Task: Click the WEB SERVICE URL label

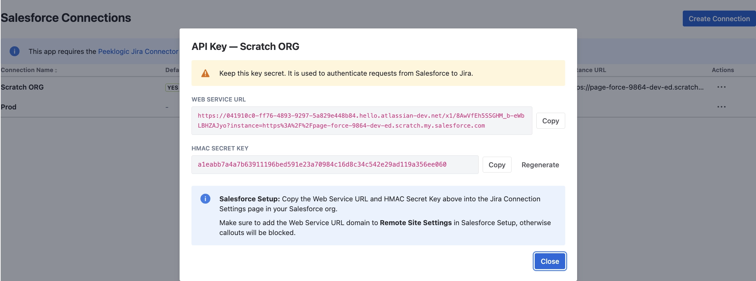Action: click(x=219, y=100)
